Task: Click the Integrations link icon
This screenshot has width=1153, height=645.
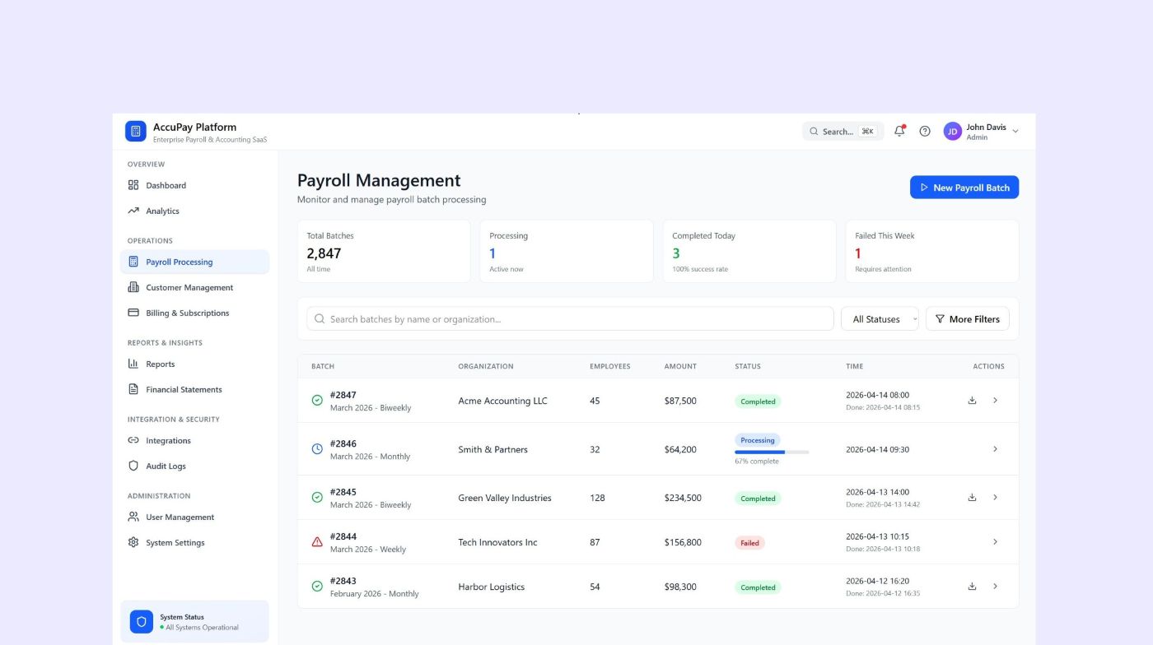Action: (133, 440)
